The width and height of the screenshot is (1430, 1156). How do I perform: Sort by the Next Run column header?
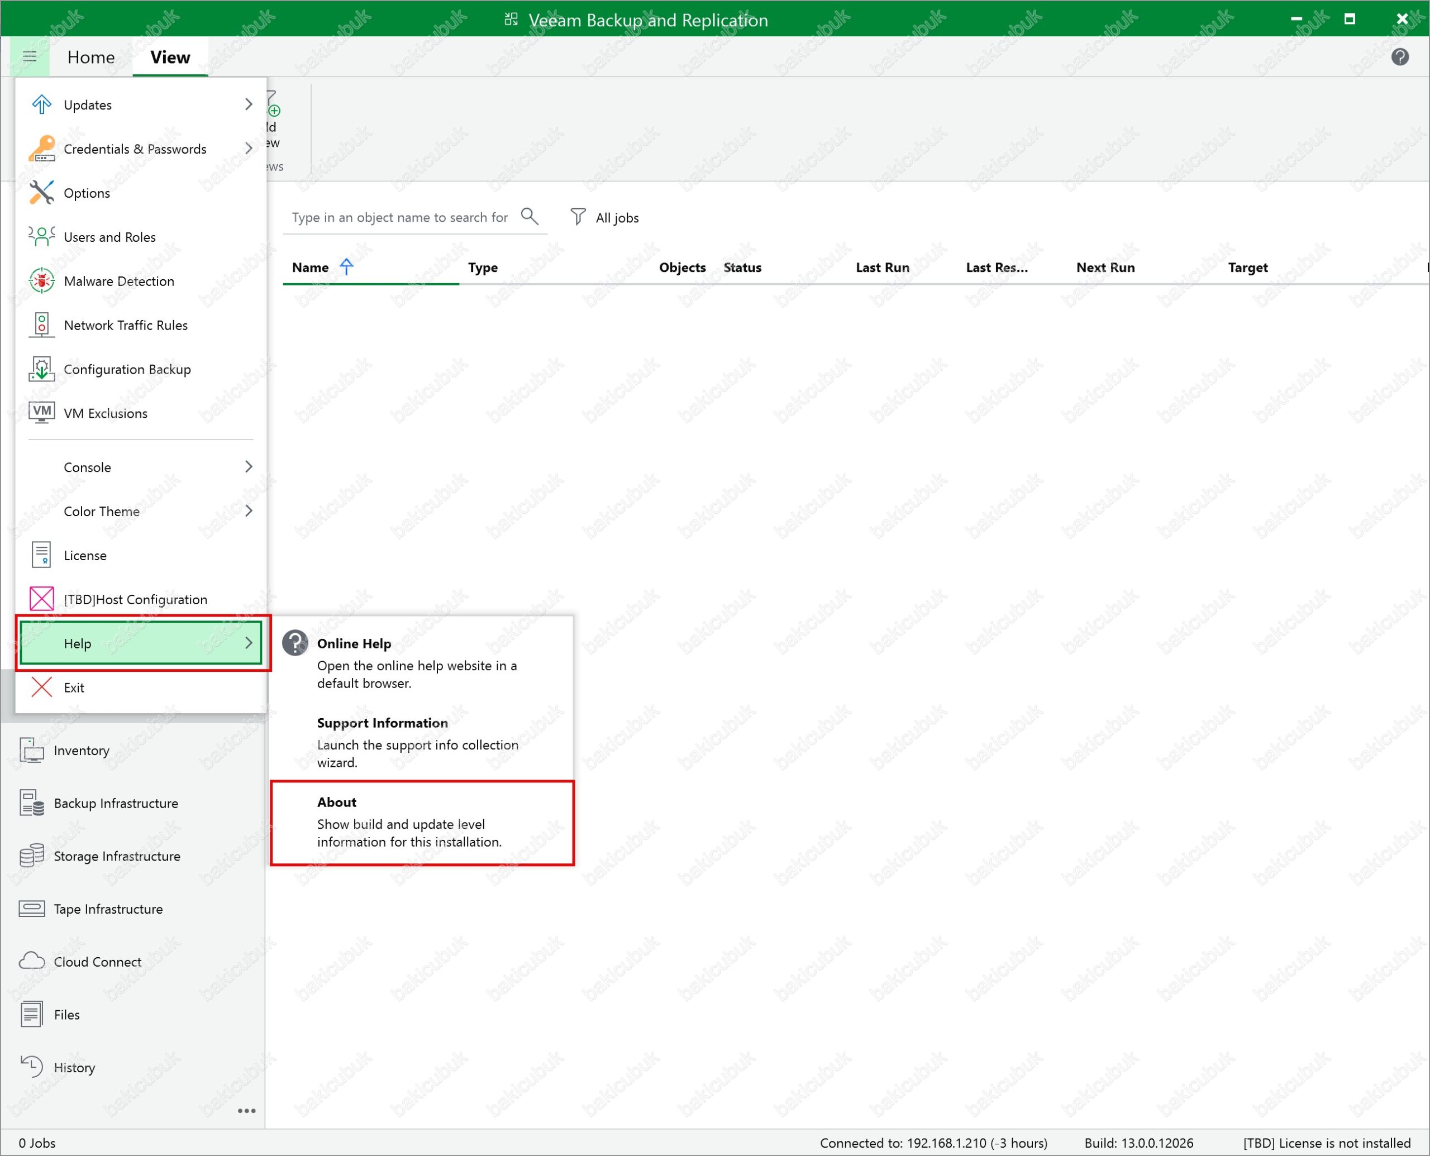click(x=1105, y=267)
